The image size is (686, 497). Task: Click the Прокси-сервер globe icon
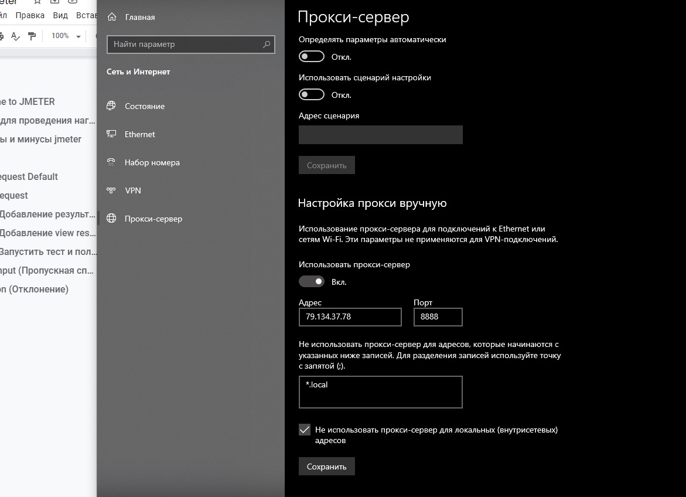pos(111,219)
